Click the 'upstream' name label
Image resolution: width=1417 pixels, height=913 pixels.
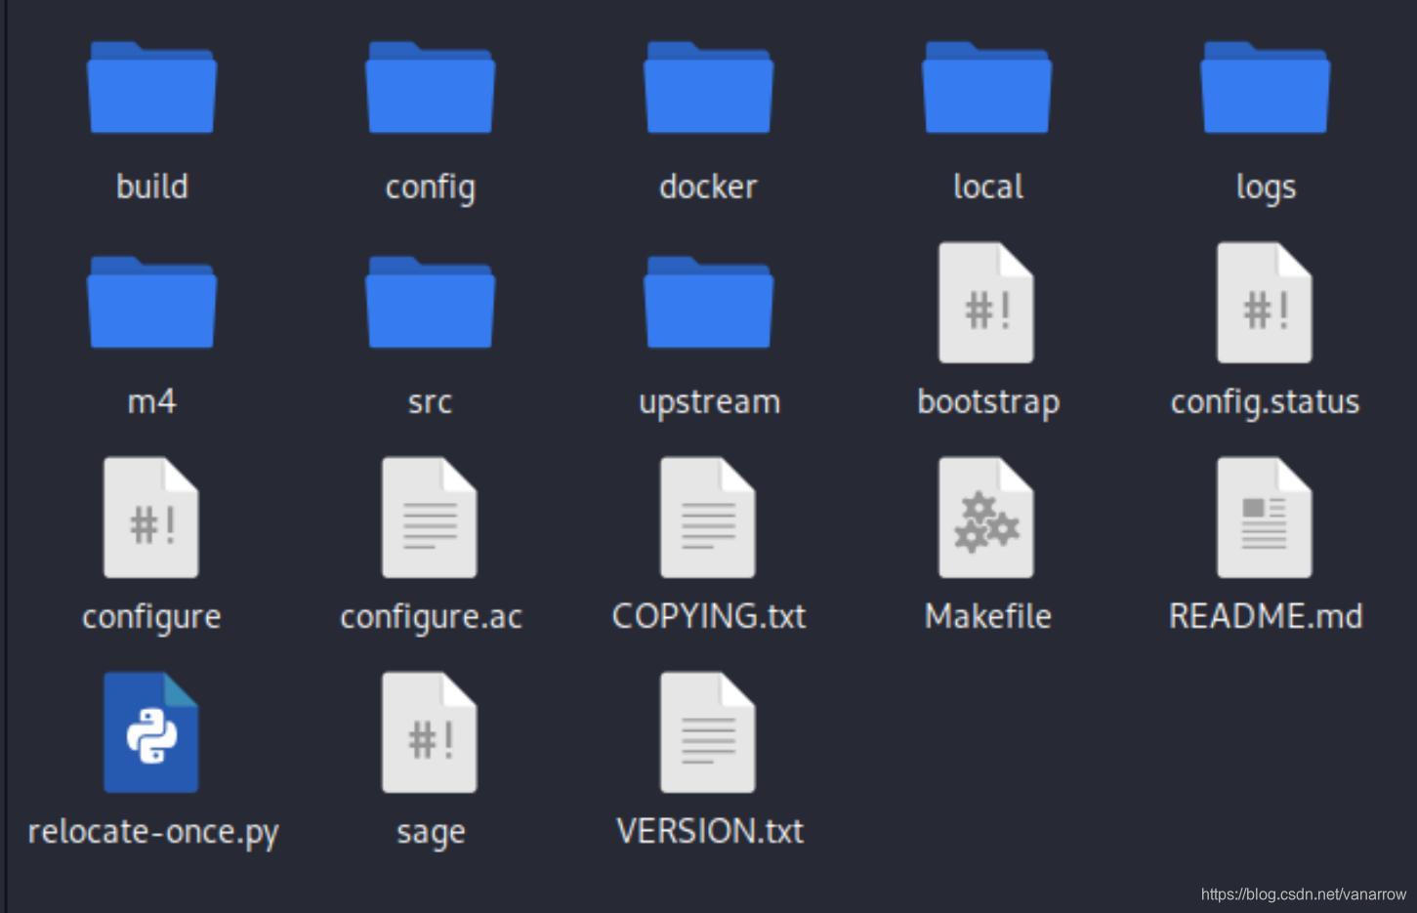710,402
